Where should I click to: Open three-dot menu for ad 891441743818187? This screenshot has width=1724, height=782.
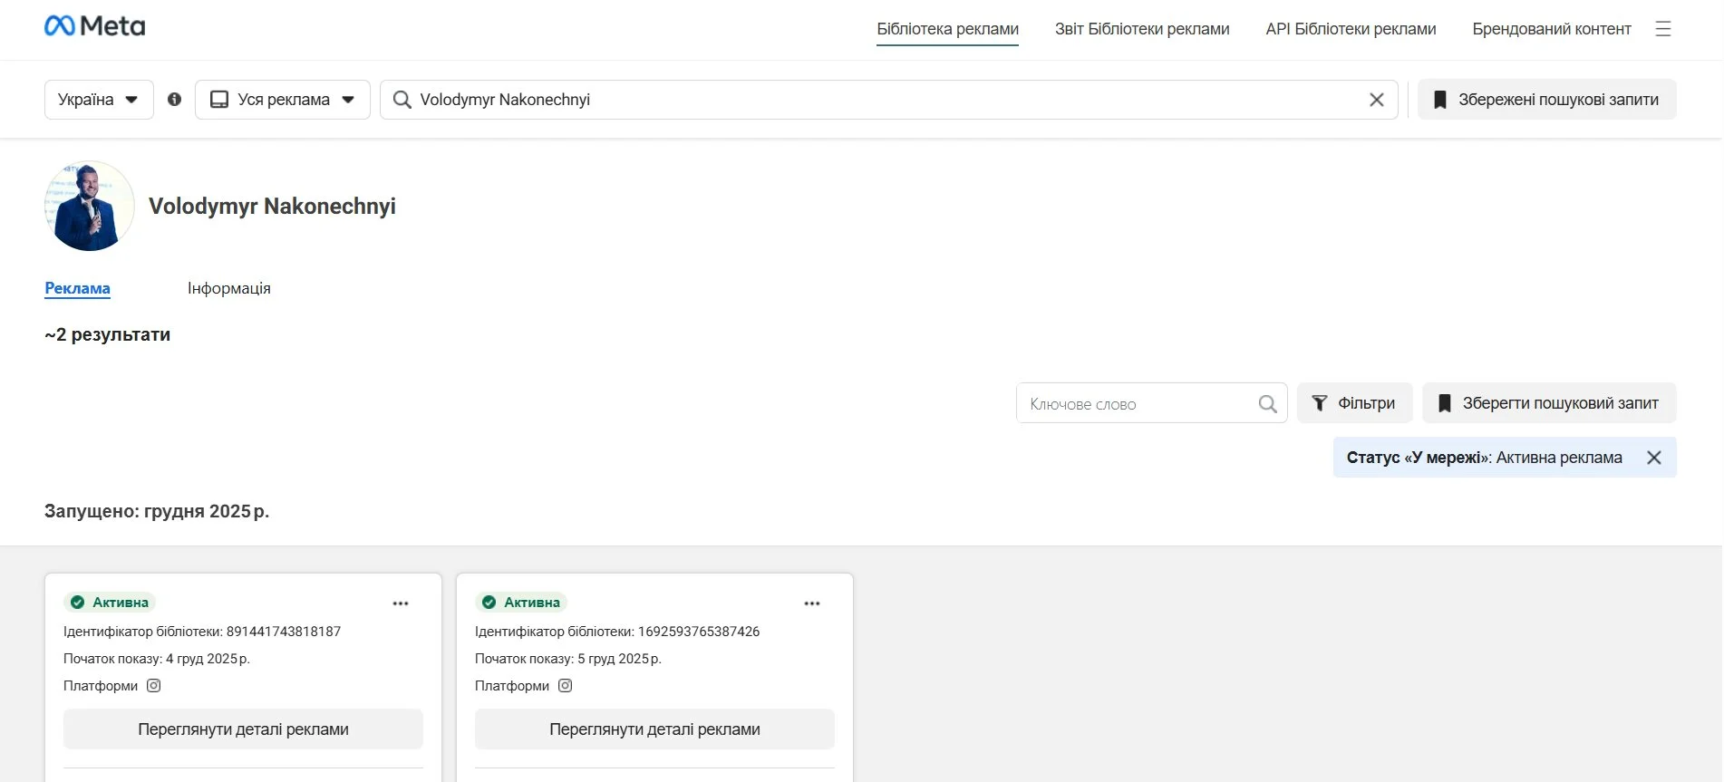(401, 603)
